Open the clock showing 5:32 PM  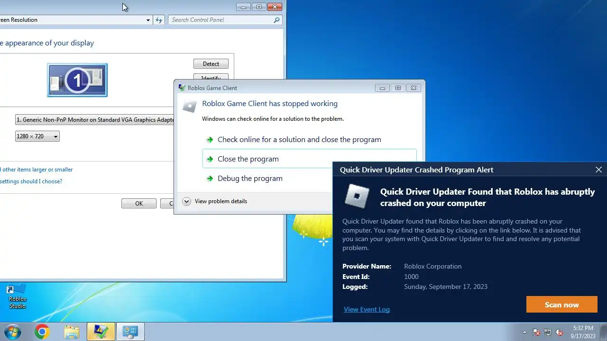583,332
